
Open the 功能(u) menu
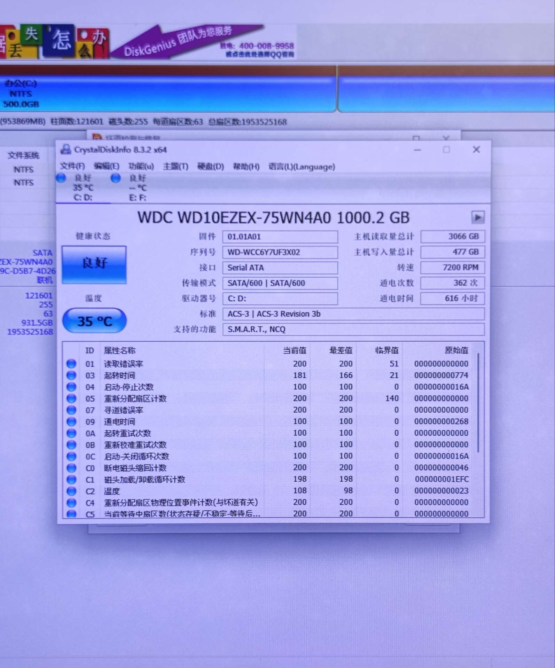point(141,166)
